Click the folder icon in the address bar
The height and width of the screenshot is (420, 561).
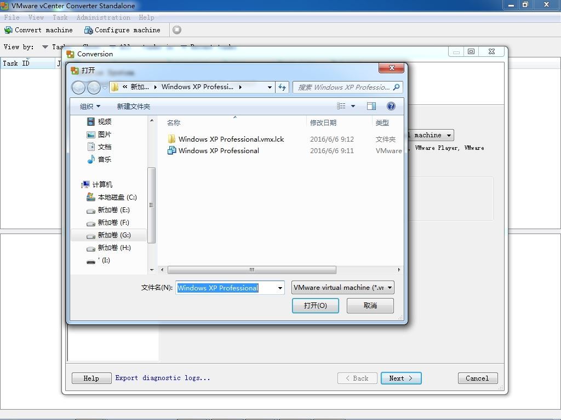tap(115, 87)
